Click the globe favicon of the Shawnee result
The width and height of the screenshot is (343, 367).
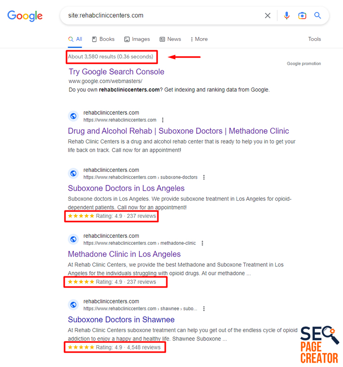pyautogui.click(x=73, y=305)
